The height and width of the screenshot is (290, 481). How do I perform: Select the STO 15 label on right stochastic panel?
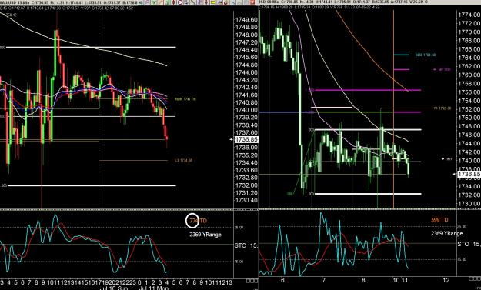[x=469, y=244]
